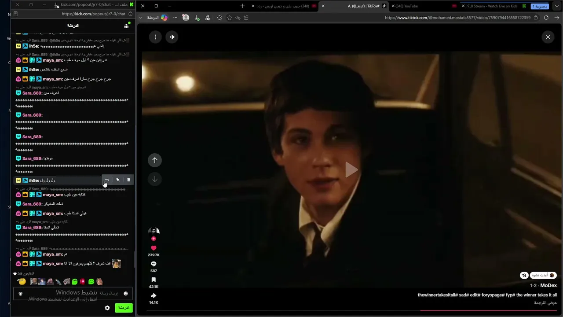Follow the creator with the red plus
The image size is (563, 317).
[154, 239]
